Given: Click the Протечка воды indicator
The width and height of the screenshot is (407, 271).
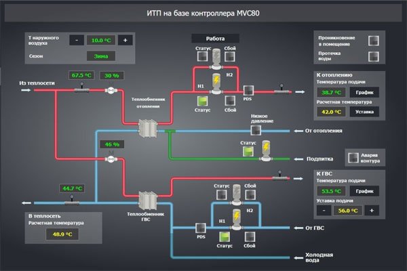Looking at the screenshot, I should click(x=374, y=56).
